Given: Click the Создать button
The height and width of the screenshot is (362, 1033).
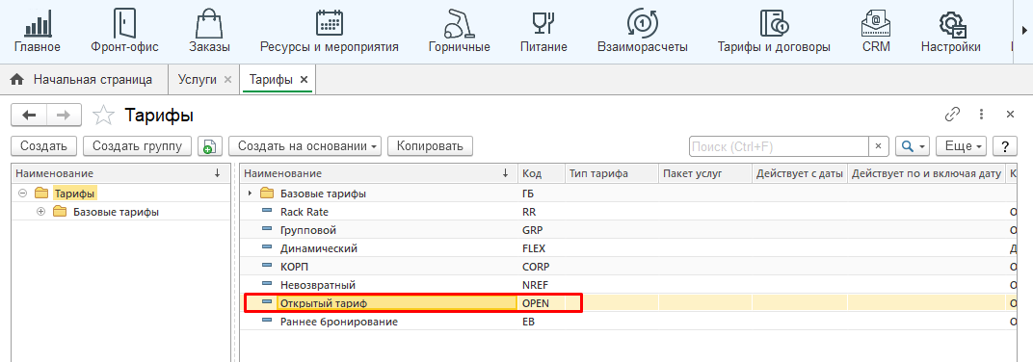Looking at the screenshot, I should click(43, 146).
